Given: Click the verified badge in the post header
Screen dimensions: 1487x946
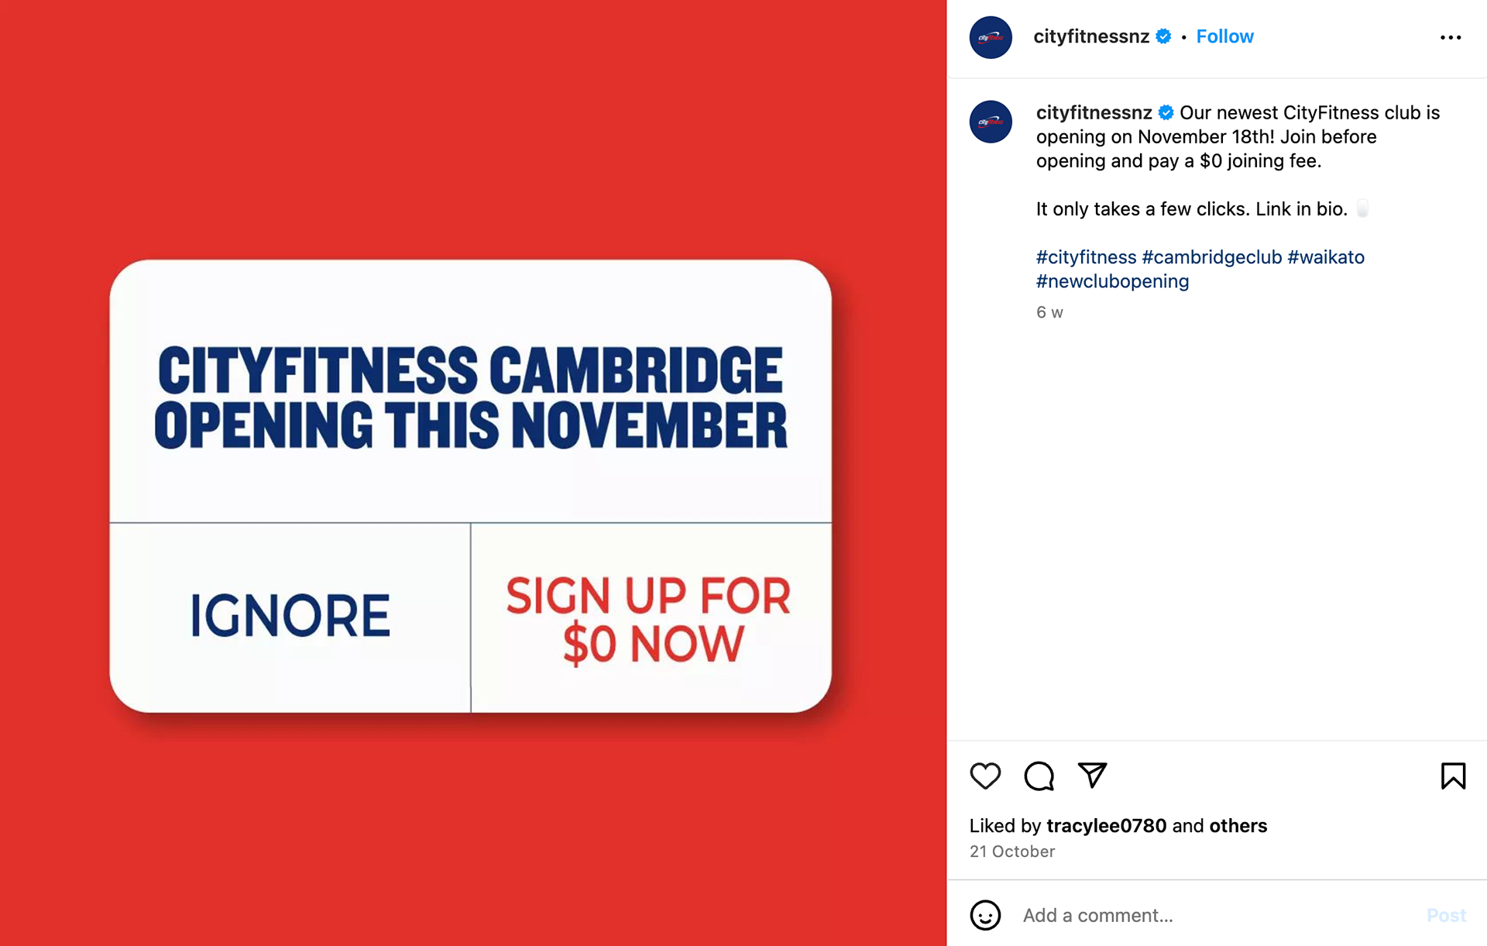Looking at the screenshot, I should [x=1163, y=36].
